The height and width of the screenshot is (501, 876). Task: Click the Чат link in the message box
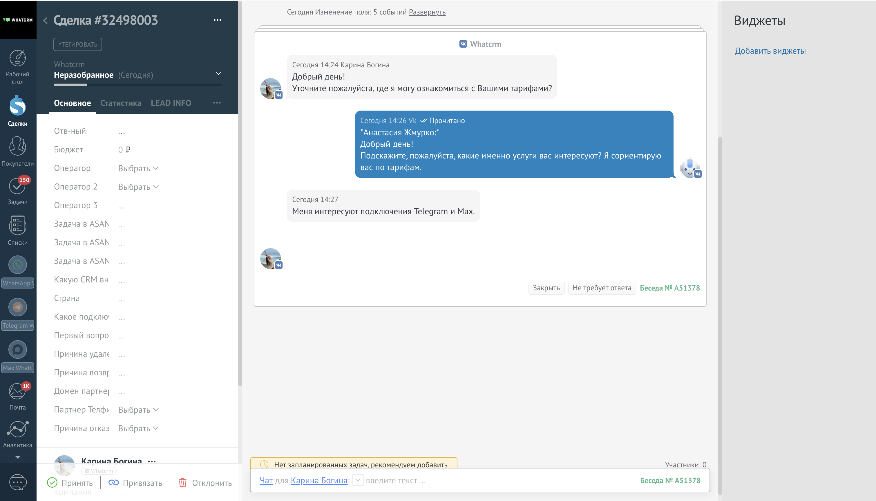pos(266,480)
